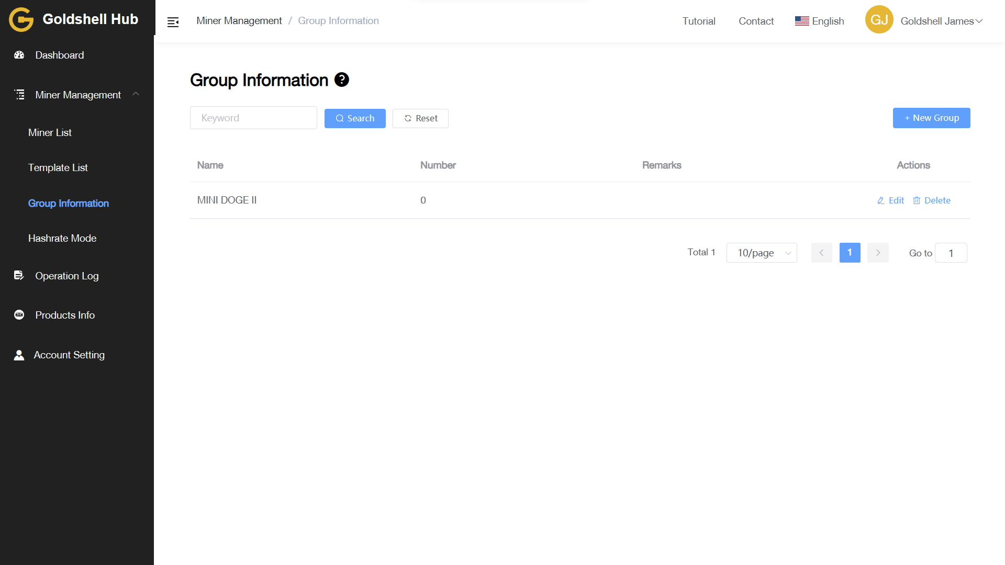Open the Goldshell James account dropdown
The width and height of the screenshot is (1005, 565).
[x=941, y=21]
